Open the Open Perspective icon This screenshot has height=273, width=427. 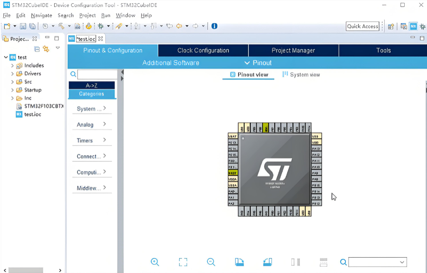tap(391, 26)
